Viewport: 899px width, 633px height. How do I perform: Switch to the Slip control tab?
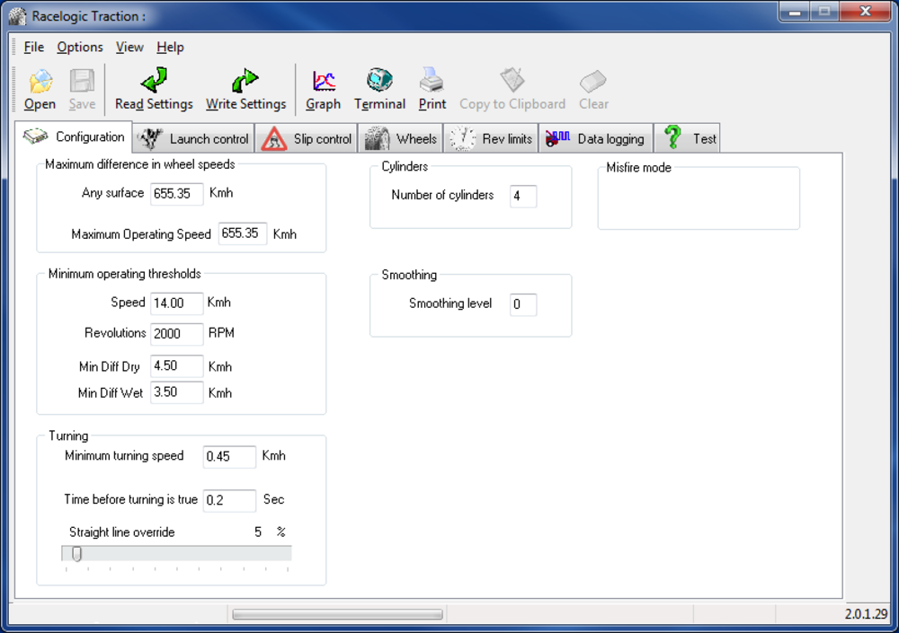[307, 138]
